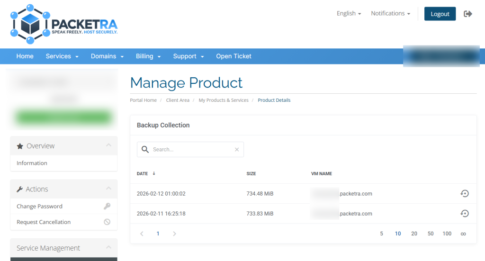Viewport: 485px width, 261px height.
Task: Open the Support menu
Action: [189, 56]
